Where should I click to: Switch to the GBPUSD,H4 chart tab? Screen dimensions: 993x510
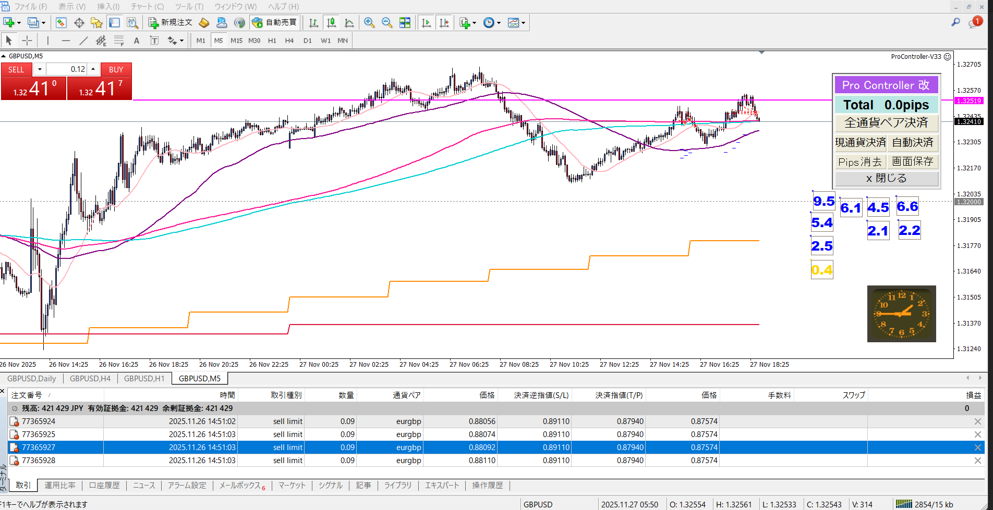coord(90,379)
